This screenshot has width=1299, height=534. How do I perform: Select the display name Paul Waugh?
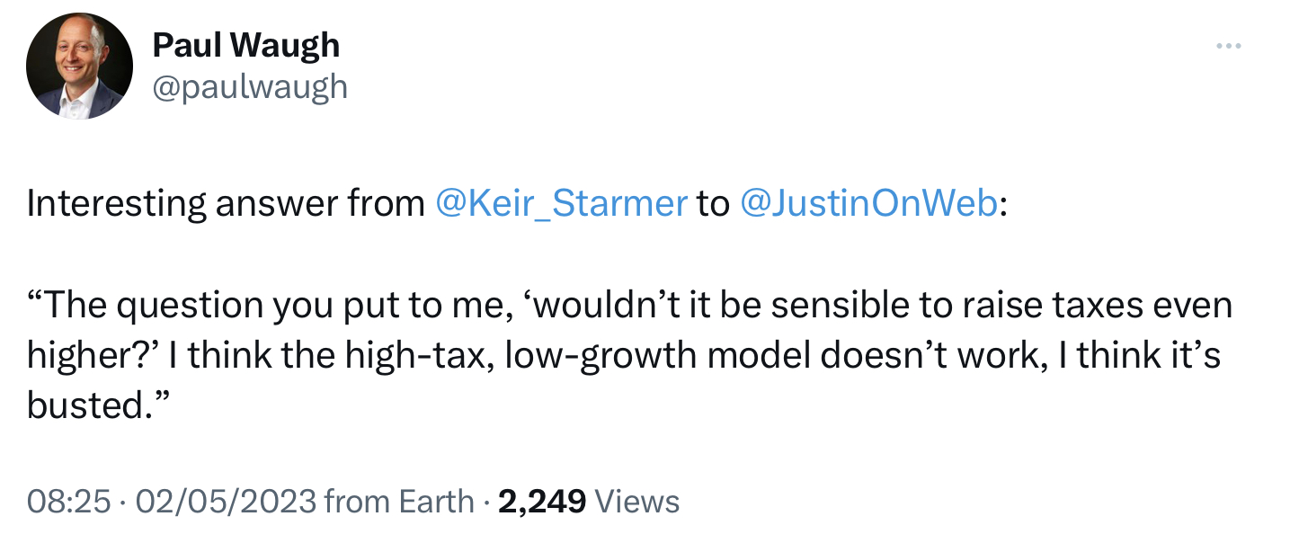[x=246, y=44]
